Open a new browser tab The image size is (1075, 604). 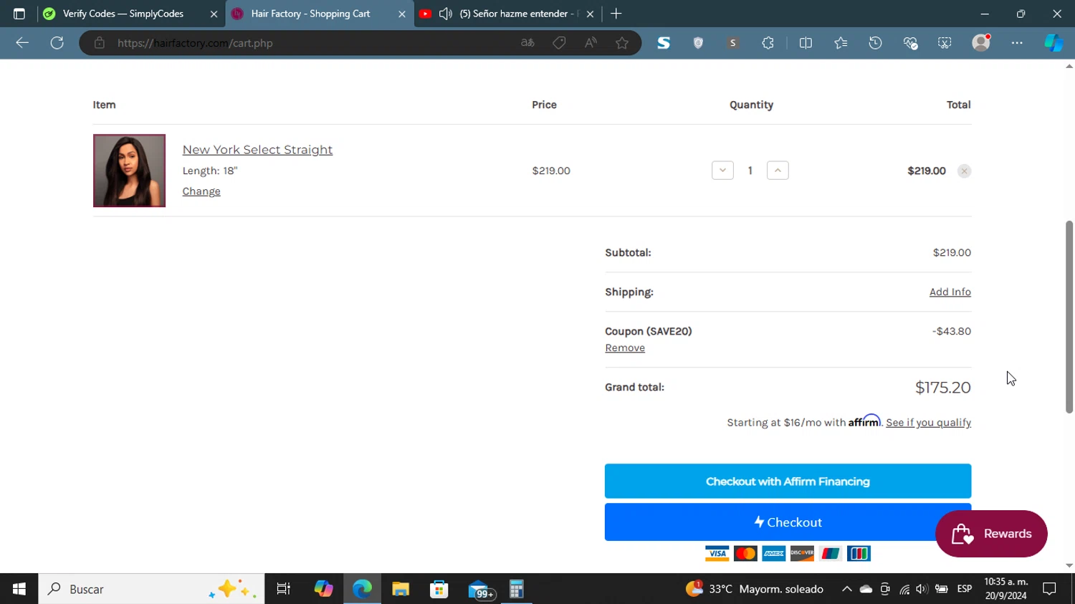[616, 14]
